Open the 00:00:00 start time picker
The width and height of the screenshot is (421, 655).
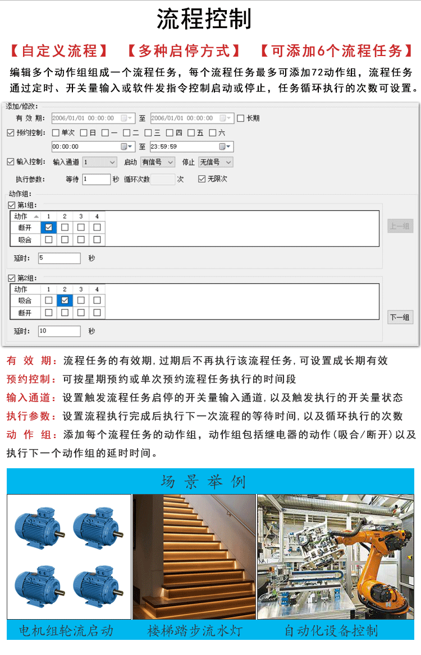pos(127,146)
